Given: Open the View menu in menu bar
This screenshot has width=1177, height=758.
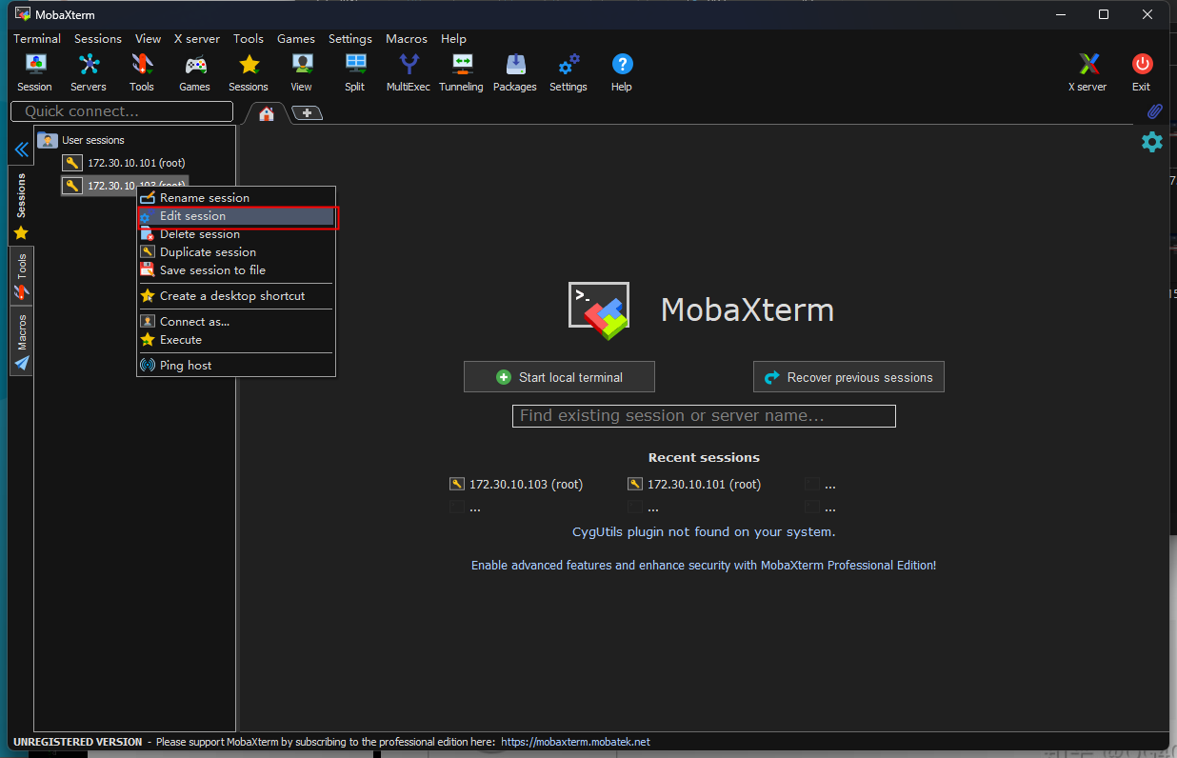Looking at the screenshot, I should click(148, 39).
